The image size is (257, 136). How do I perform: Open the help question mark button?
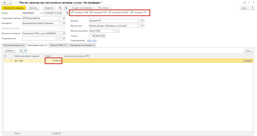(253, 7)
